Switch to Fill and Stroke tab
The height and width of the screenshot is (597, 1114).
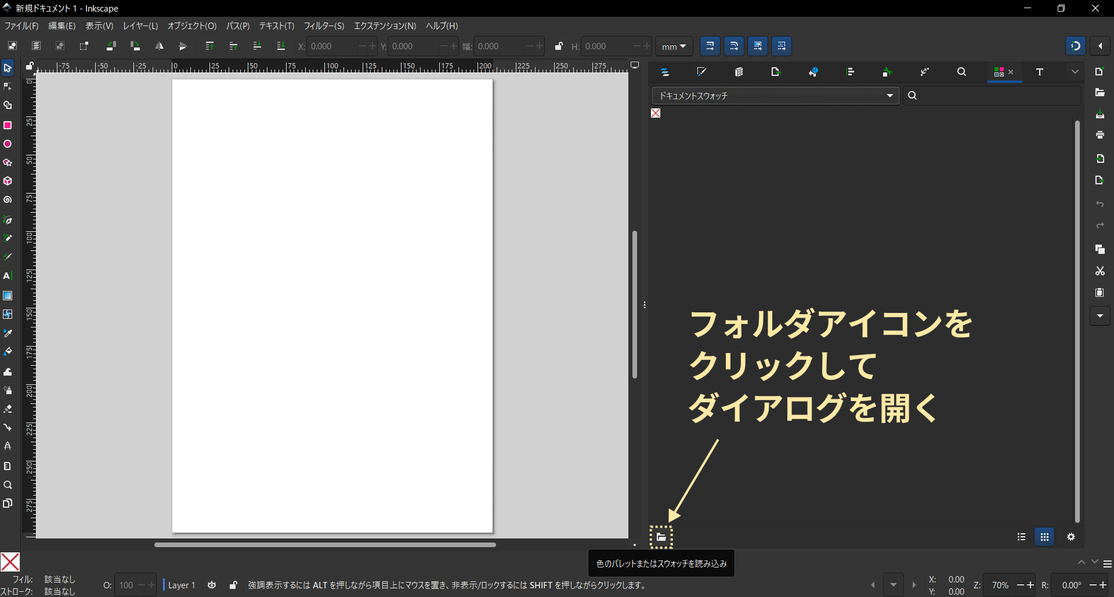pyautogui.click(x=701, y=72)
